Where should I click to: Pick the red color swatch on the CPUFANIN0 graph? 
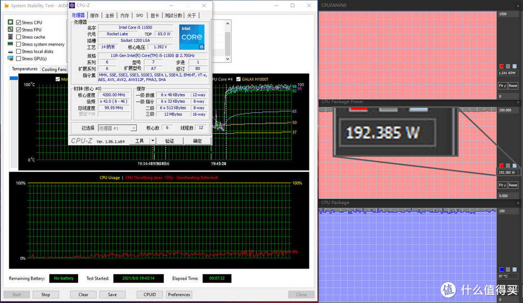coord(502,66)
